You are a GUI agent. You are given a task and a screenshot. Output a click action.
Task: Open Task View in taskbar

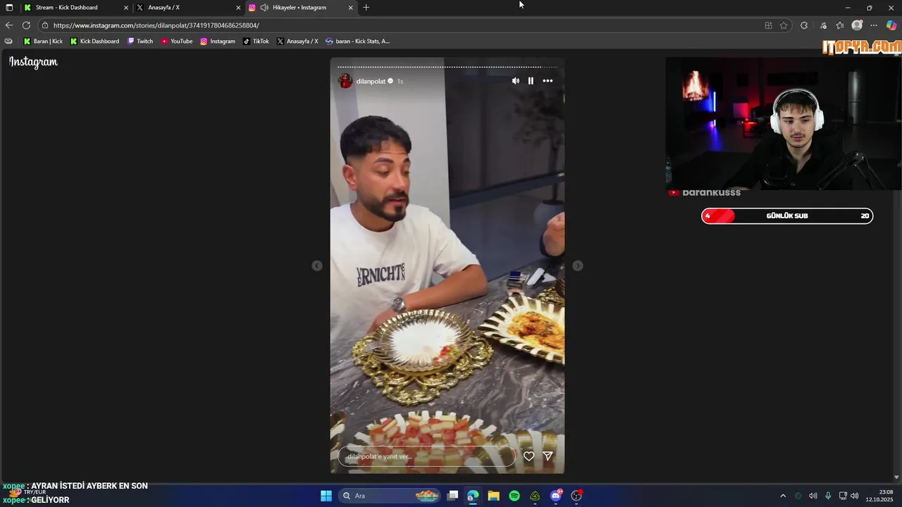pyautogui.click(x=453, y=496)
